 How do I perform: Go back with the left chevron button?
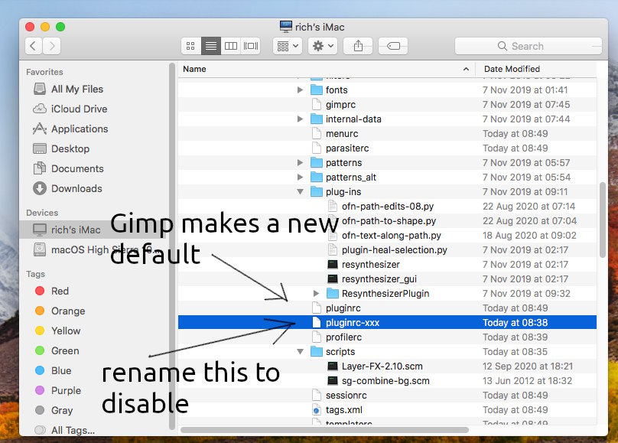pyautogui.click(x=34, y=46)
